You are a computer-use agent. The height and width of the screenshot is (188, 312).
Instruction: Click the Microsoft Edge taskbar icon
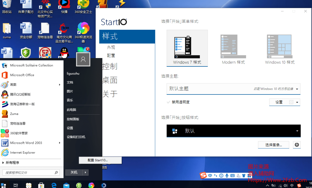(54, 185)
